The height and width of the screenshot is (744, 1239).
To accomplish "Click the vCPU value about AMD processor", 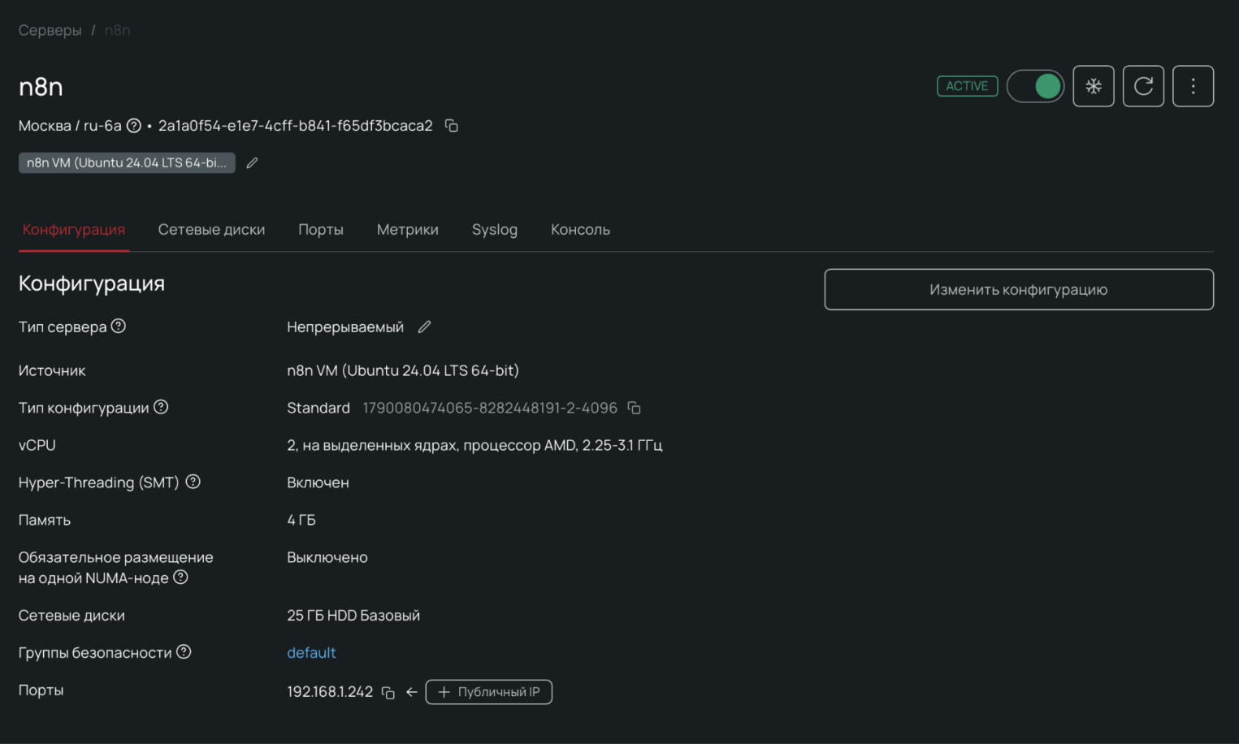I will pyautogui.click(x=474, y=445).
